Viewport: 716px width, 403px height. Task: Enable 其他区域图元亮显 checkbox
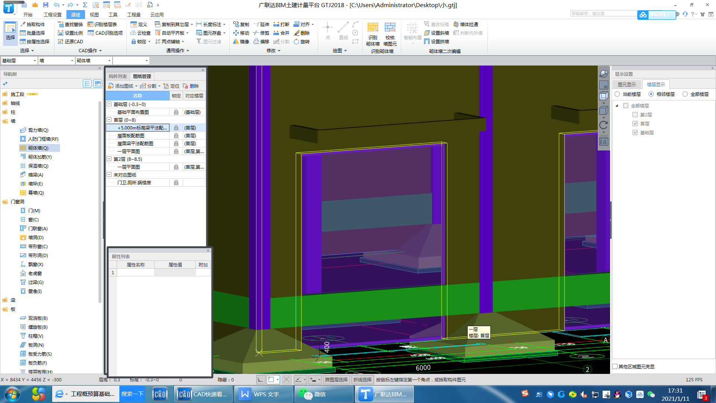pos(615,366)
